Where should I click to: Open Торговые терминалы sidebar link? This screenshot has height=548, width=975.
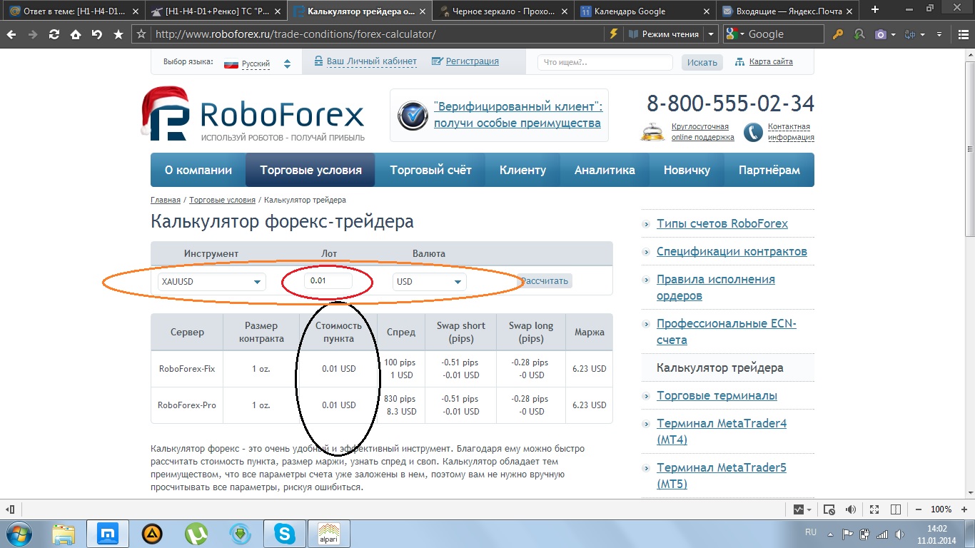(717, 395)
